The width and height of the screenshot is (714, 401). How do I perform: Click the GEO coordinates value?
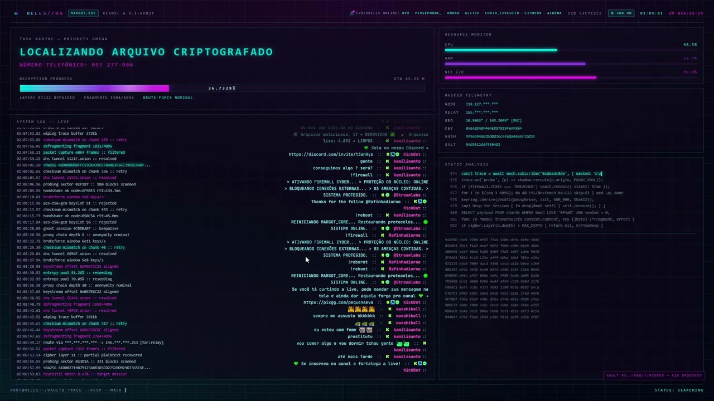[x=494, y=120]
